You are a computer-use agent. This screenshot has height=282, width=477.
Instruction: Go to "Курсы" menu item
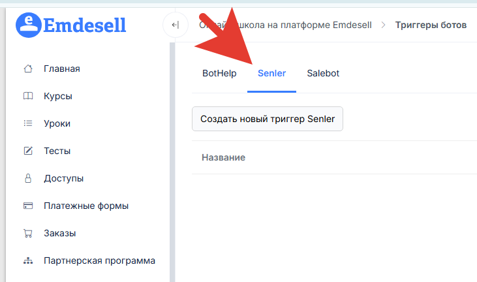click(x=58, y=96)
